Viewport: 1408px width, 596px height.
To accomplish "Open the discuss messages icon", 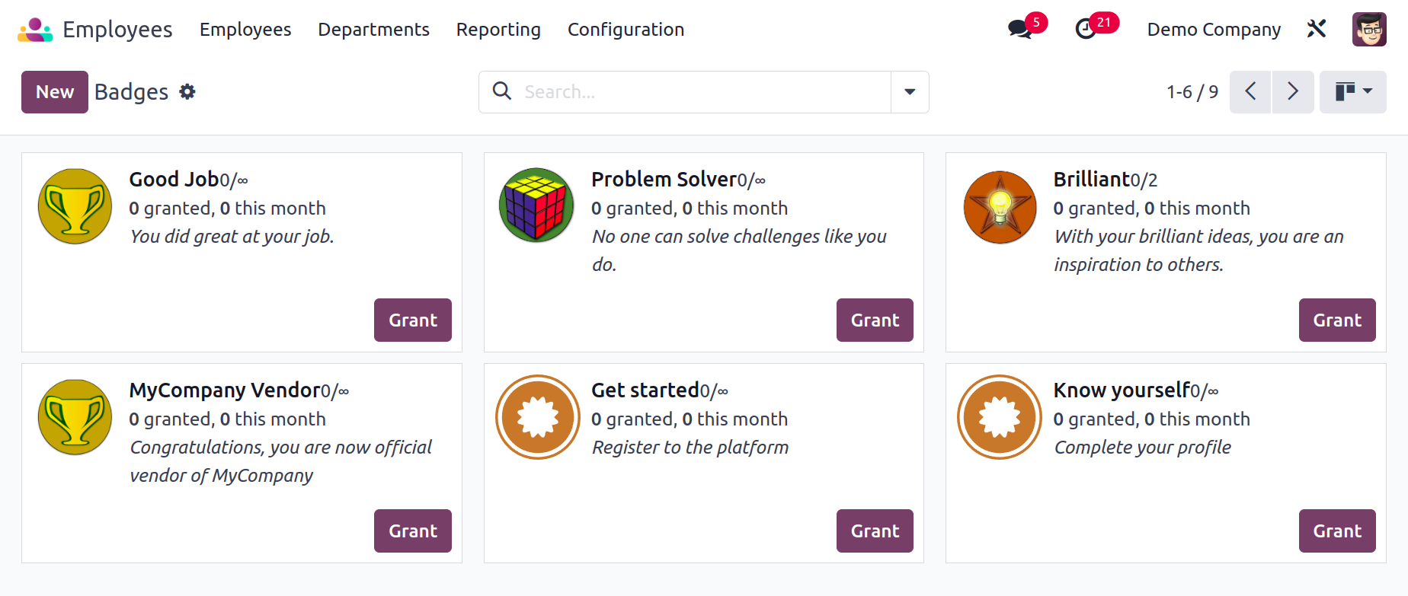I will click(1019, 30).
